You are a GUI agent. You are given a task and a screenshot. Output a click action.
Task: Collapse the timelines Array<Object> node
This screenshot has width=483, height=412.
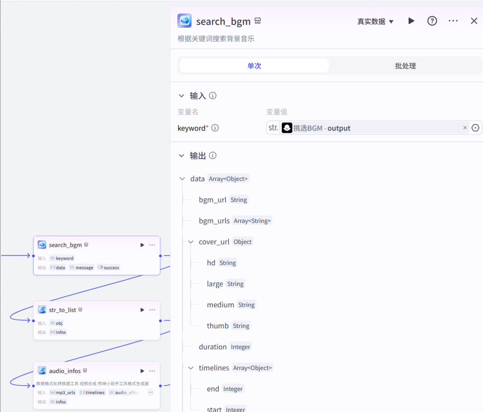click(191, 368)
